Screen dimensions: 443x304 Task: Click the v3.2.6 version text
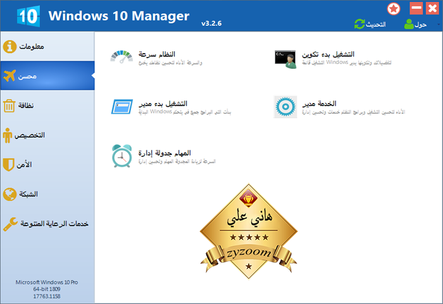click(211, 23)
